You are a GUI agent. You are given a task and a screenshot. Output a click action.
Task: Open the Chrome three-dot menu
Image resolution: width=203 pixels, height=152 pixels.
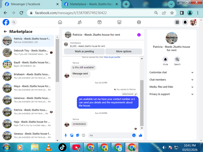tap(198, 13)
